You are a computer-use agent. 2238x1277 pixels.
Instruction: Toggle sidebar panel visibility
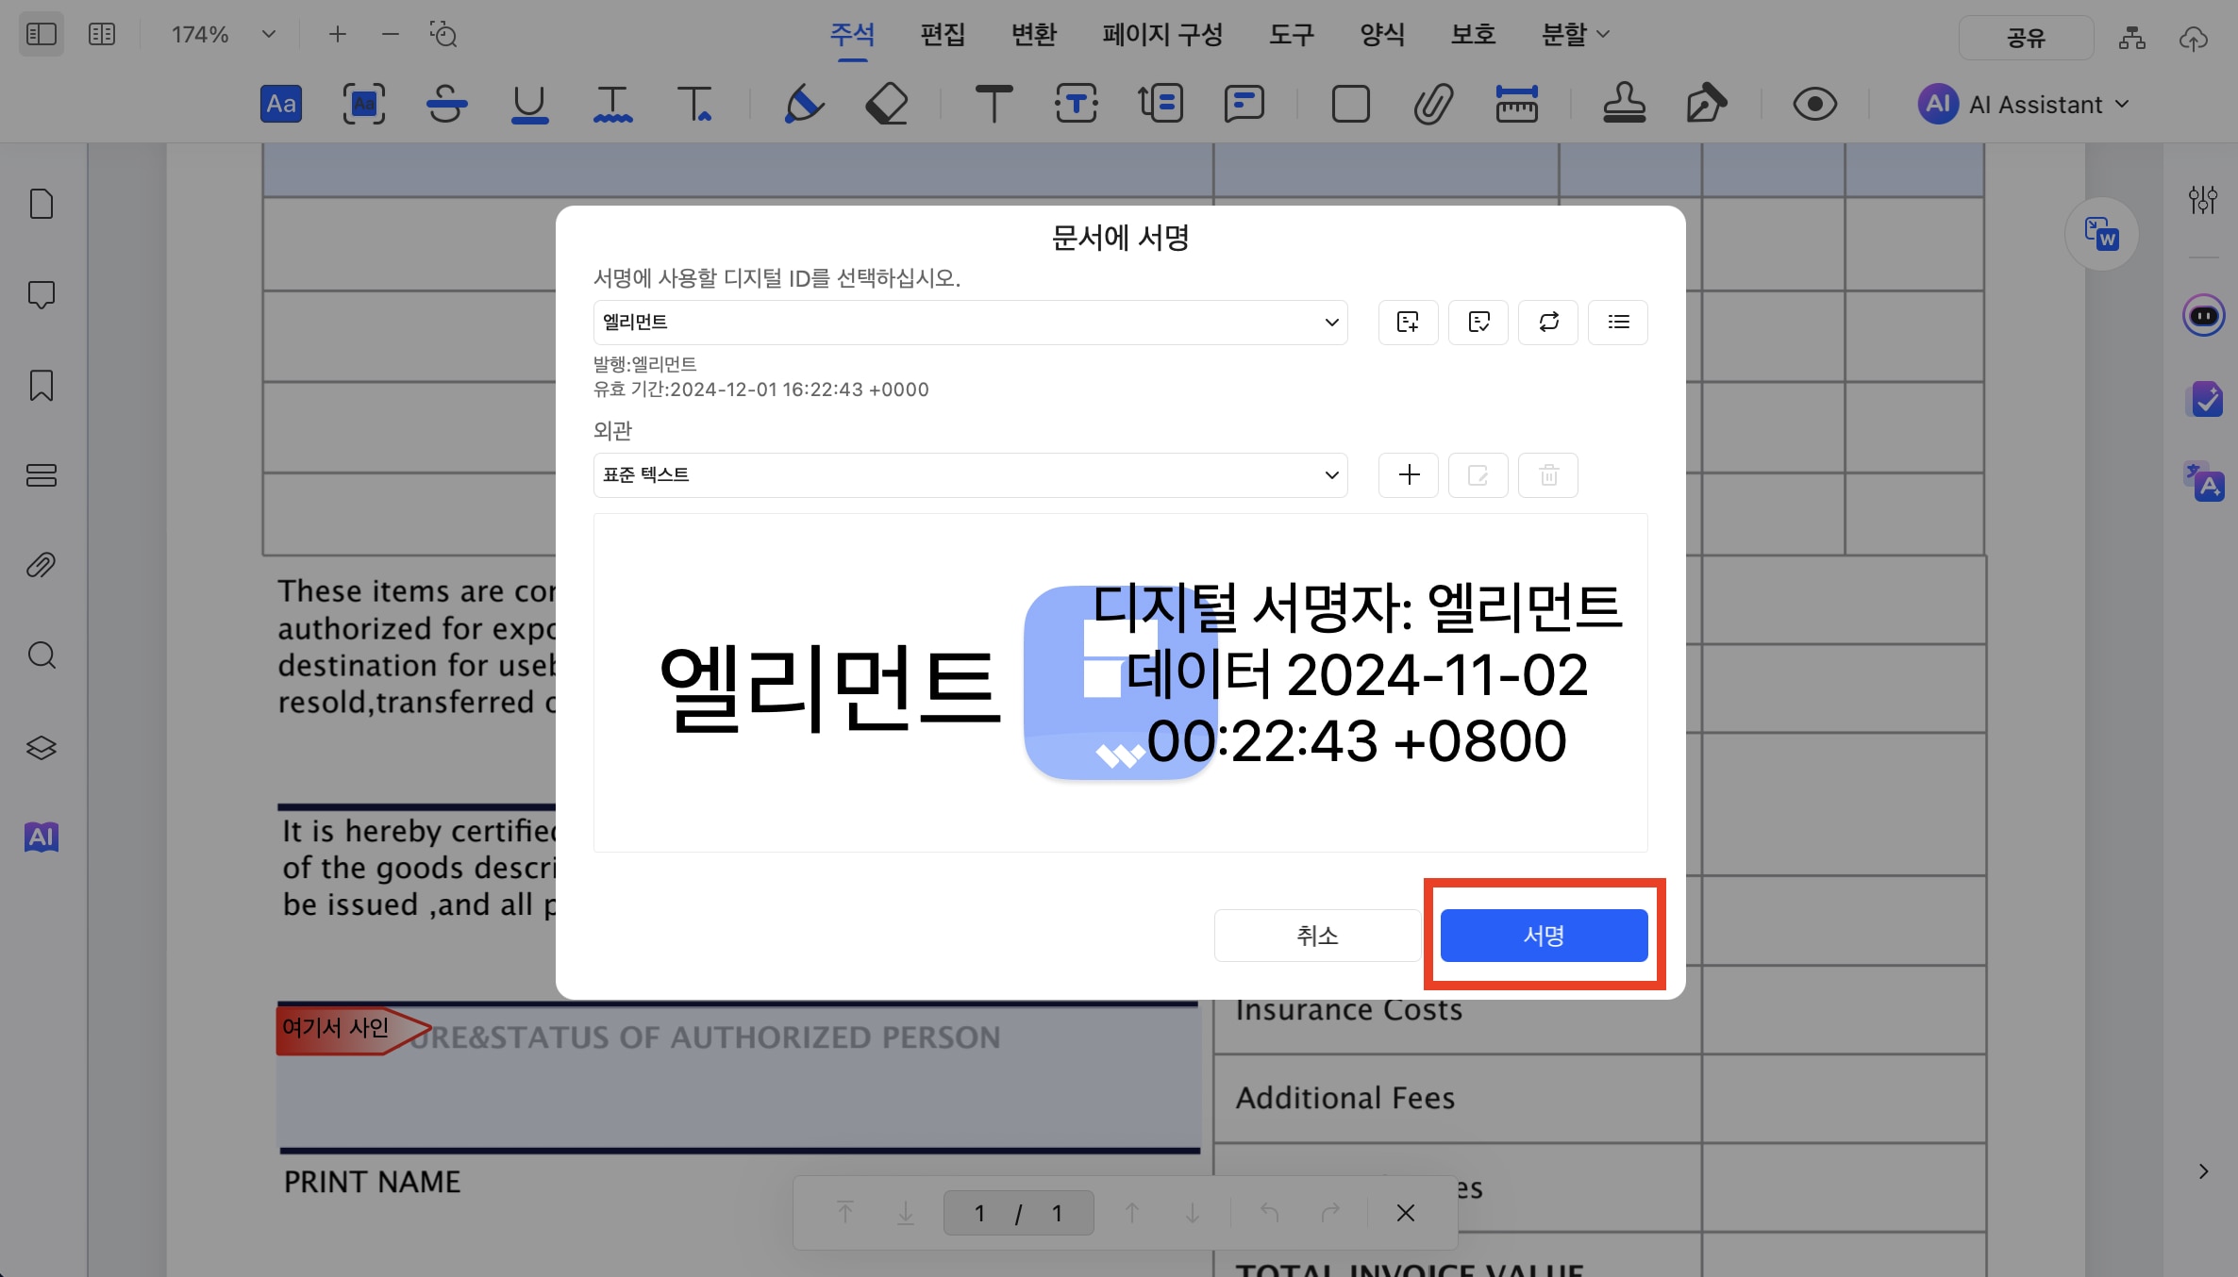44,34
